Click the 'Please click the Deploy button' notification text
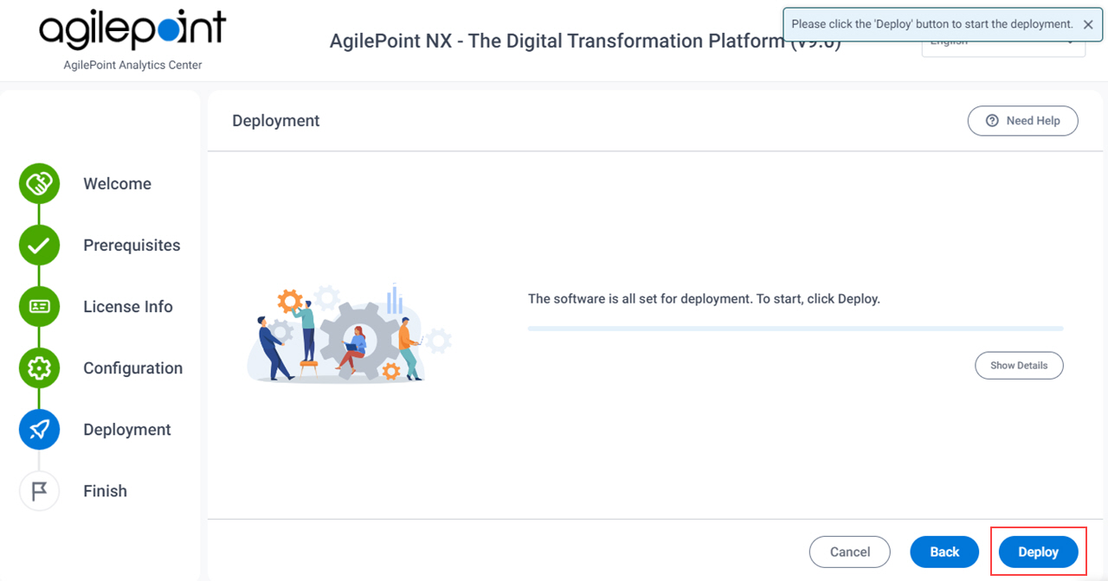This screenshot has height=581, width=1108. pos(932,24)
